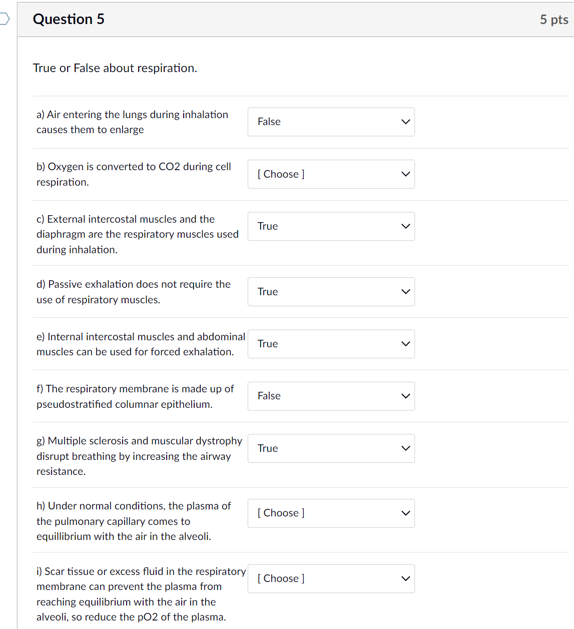Click the 5 pts label
Image resolution: width=574 pixels, height=629 pixels.
pyautogui.click(x=553, y=20)
